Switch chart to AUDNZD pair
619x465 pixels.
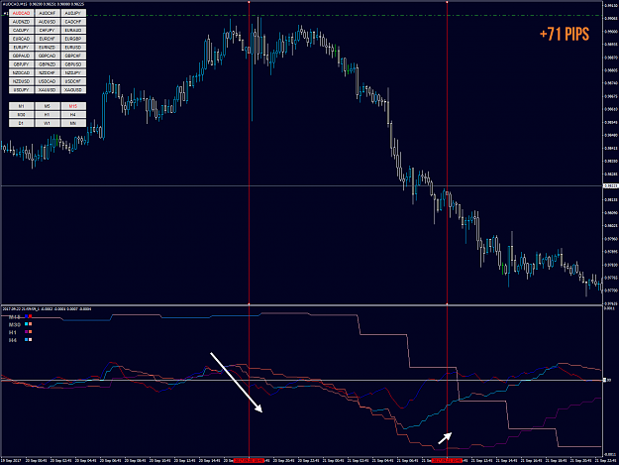coord(21,22)
